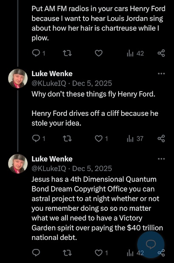Screen dimensions: 174x263
Task: View the 37 views count on the cliff tweet
Action: (x=135, y=139)
